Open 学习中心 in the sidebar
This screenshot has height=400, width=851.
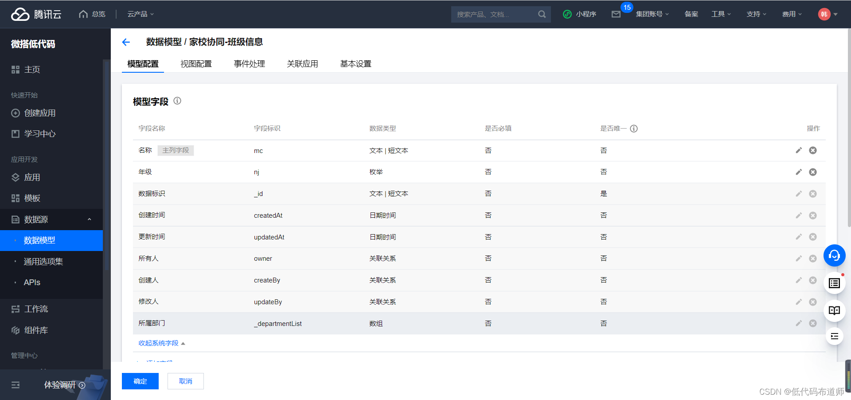coord(51,134)
